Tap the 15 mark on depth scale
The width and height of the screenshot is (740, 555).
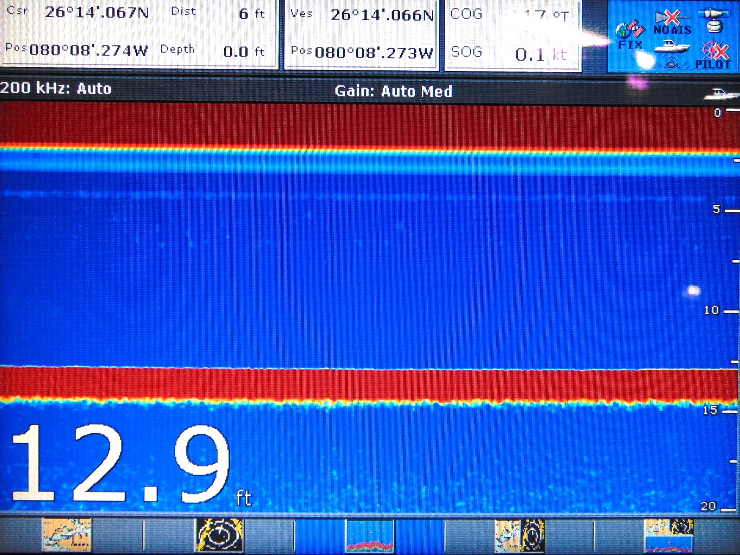point(710,410)
